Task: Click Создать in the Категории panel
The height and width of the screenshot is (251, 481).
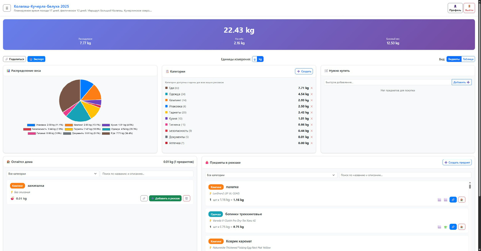Action: (x=304, y=71)
